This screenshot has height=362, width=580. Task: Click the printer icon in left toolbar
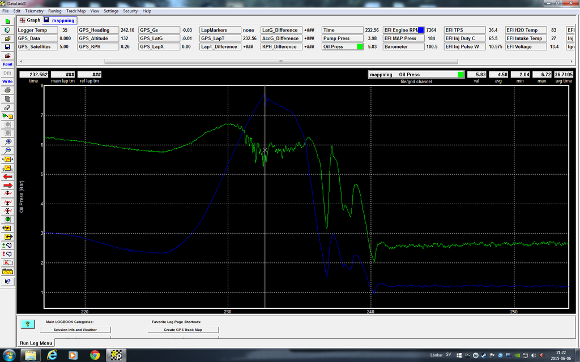pos(7,89)
